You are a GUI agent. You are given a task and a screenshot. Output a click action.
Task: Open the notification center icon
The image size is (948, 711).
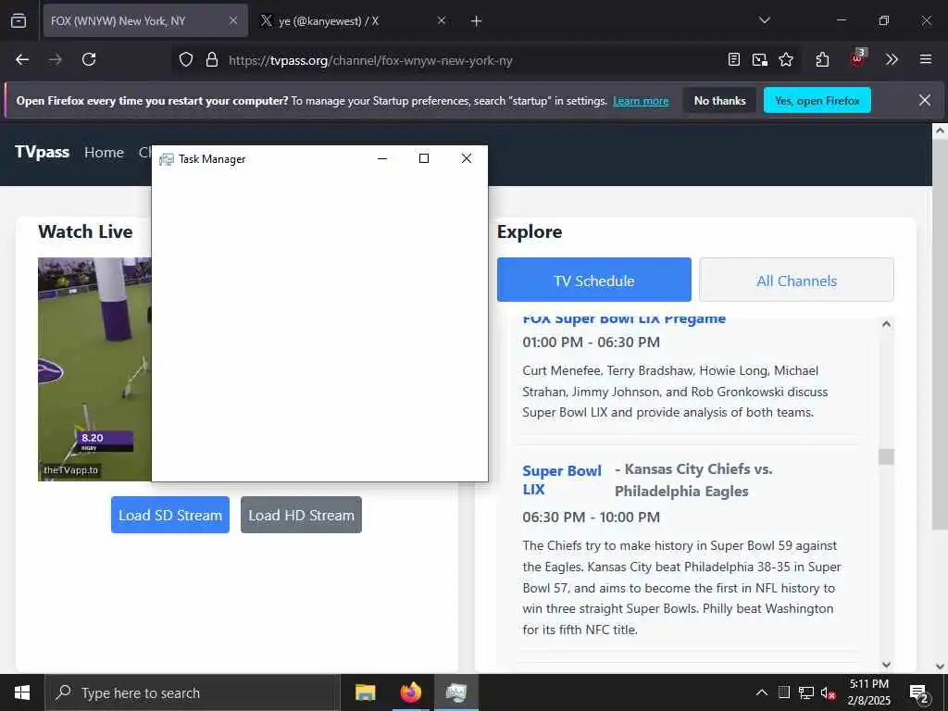click(919, 693)
